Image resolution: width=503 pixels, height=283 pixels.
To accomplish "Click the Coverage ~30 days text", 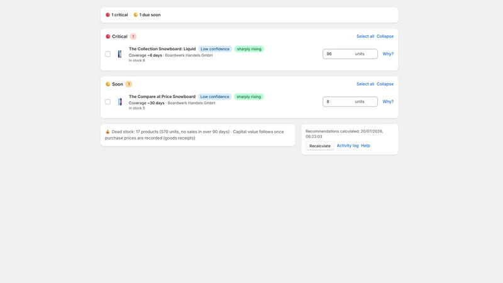I will [146, 103].
